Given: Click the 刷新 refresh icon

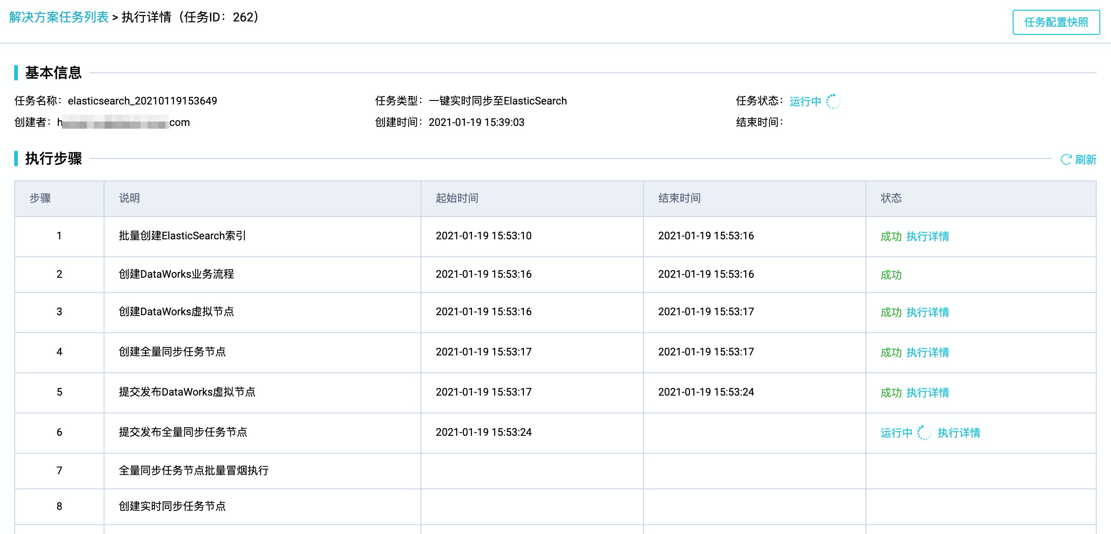Looking at the screenshot, I should pos(1066,160).
